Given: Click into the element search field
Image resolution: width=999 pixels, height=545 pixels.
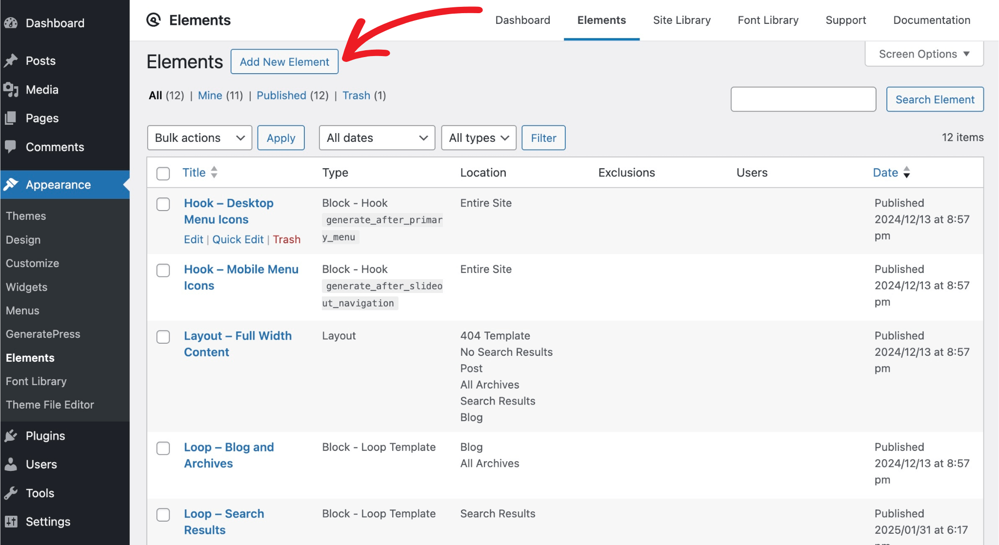Looking at the screenshot, I should 803,99.
